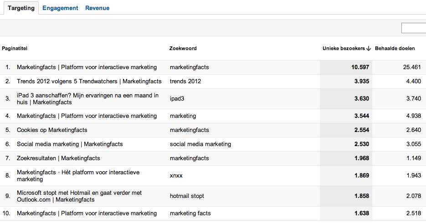The height and width of the screenshot is (223, 426).
Task: Switch to the Targeting tab
Action: click(x=21, y=8)
